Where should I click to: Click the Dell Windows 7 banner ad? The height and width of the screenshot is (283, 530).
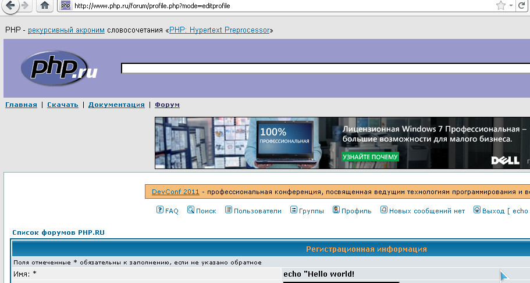tap(342, 143)
